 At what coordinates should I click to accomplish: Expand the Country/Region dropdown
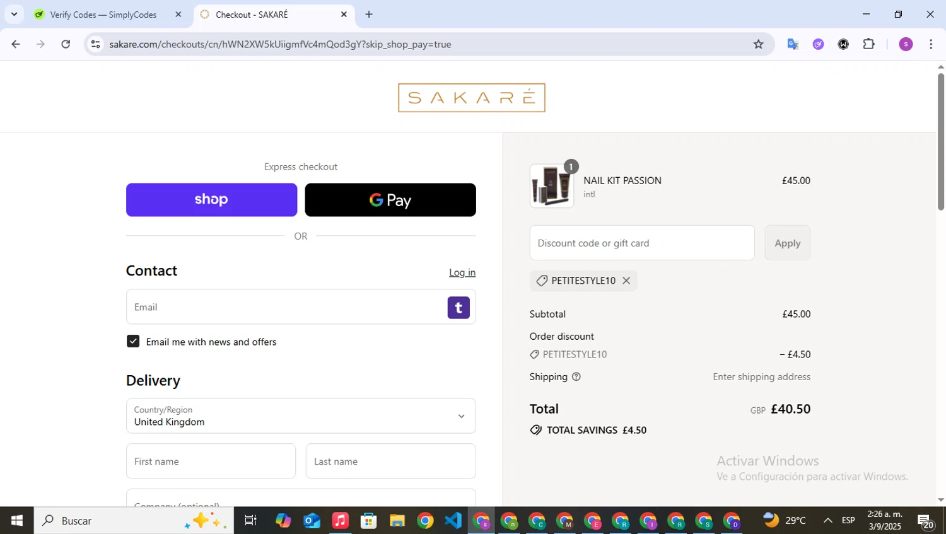[301, 415]
